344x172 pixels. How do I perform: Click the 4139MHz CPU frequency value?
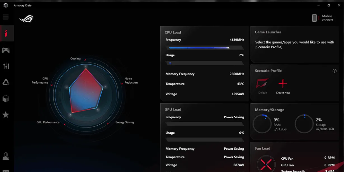click(237, 40)
